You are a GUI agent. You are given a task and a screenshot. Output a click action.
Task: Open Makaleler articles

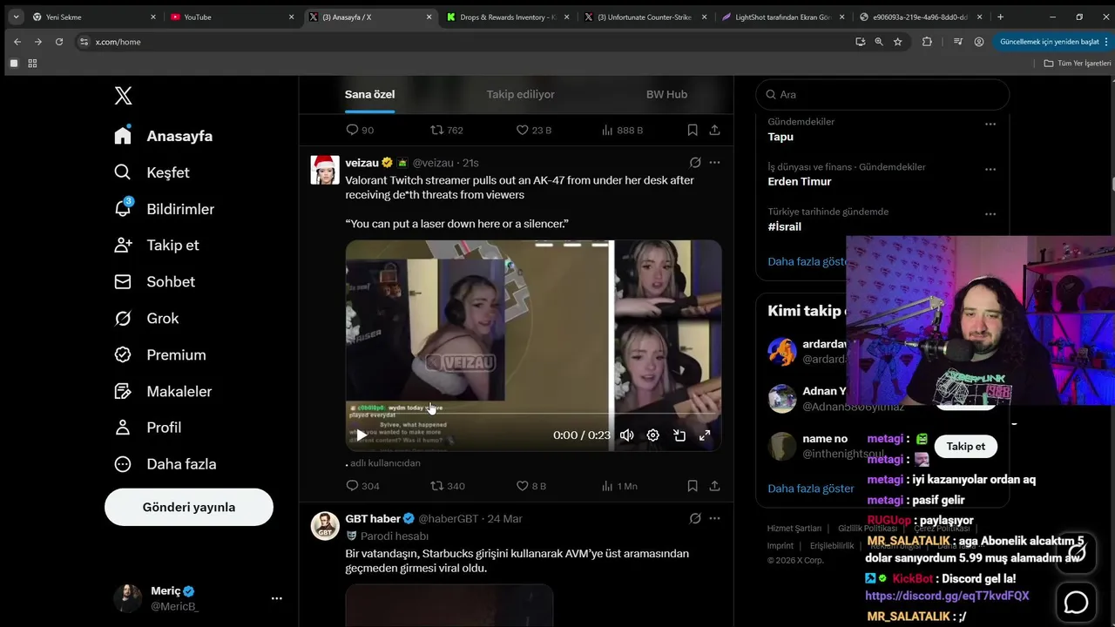(163, 392)
